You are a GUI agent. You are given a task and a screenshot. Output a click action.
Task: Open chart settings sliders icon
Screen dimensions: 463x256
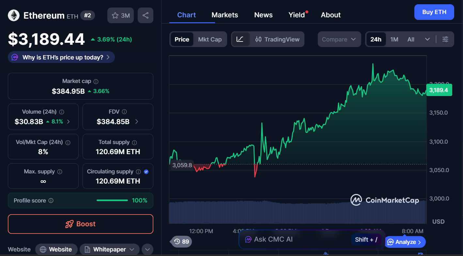click(445, 39)
